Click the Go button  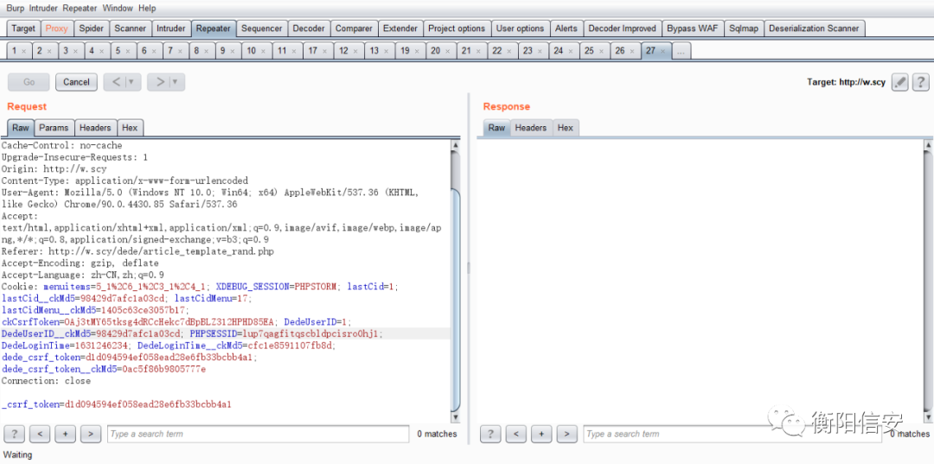pos(29,82)
